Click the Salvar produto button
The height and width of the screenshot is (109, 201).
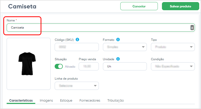coord(180,6)
